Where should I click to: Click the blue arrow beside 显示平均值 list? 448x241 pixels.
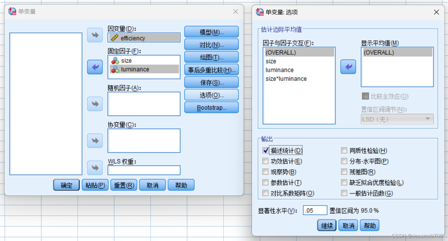tap(348, 67)
